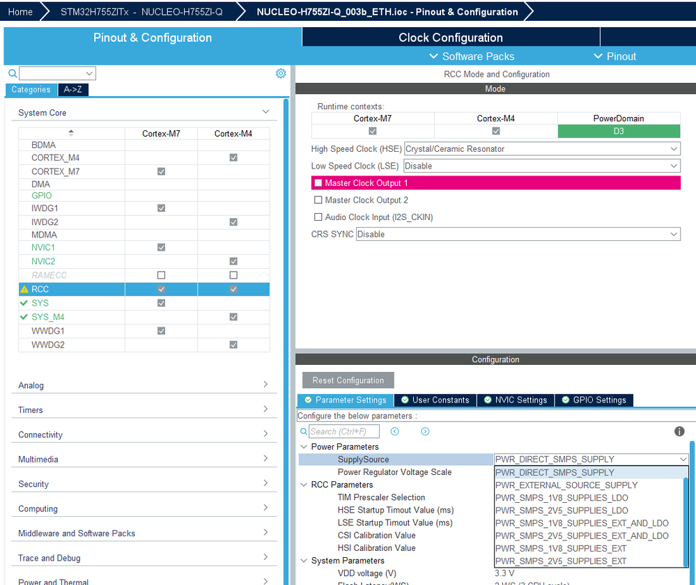The width and height of the screenshot is (696, 585).
Task: Click the RCC warning triangle icon
Action: coord(24,290)
